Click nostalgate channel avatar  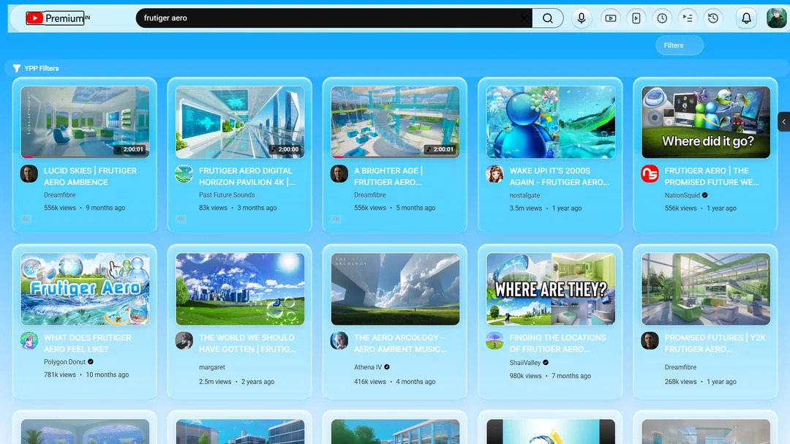coord(494,174)
